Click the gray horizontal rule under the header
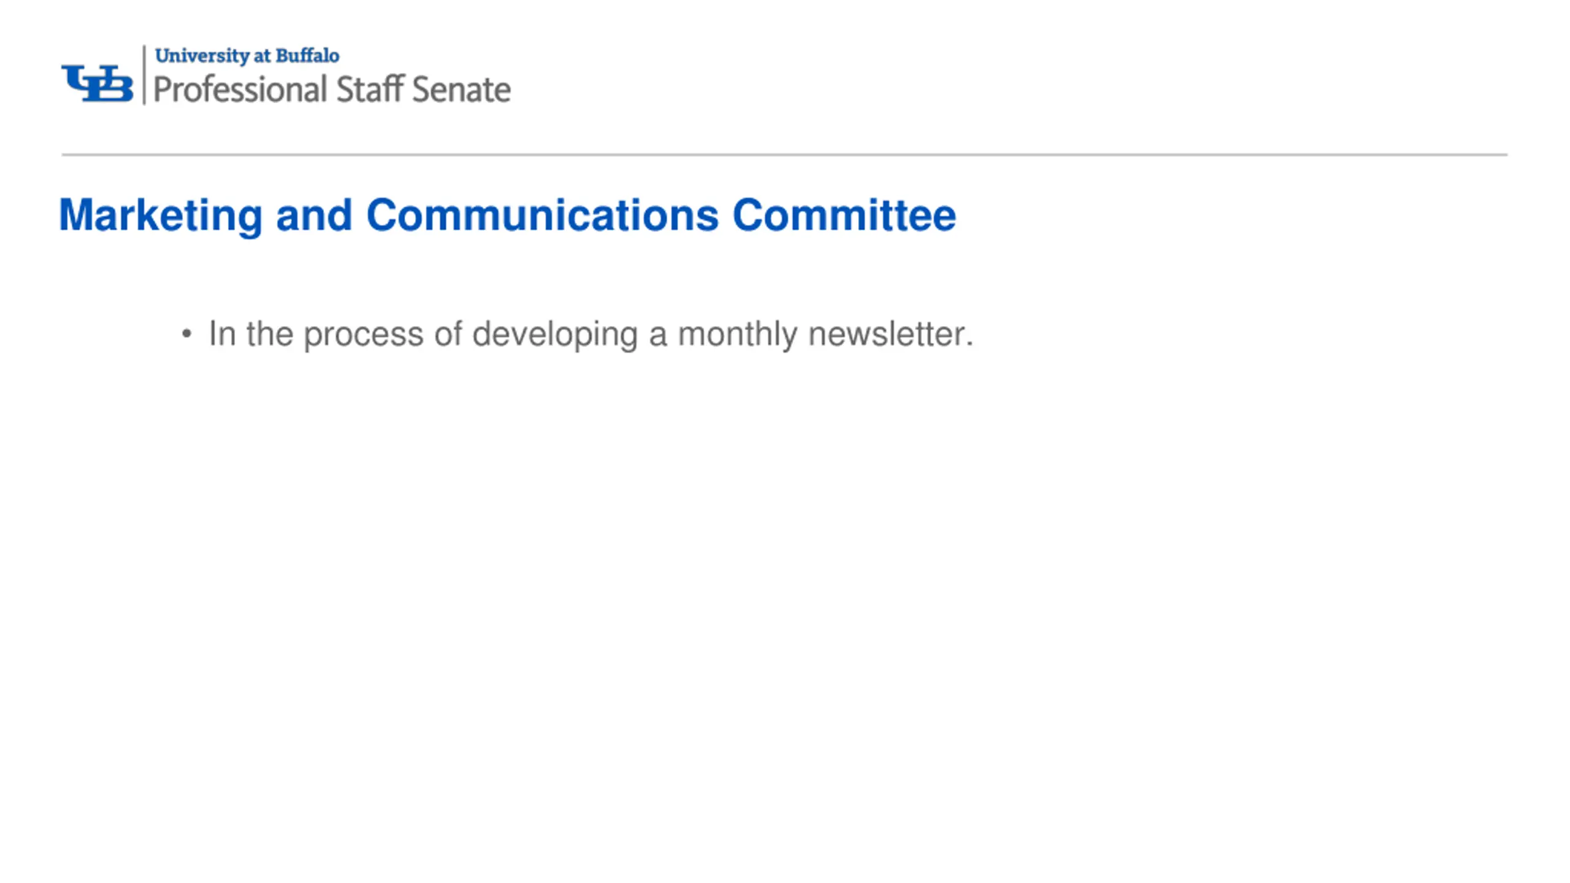This screenshot has width=1570, height=883. click(784, 155)
